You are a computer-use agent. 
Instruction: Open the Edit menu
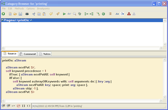pos(10,9)
